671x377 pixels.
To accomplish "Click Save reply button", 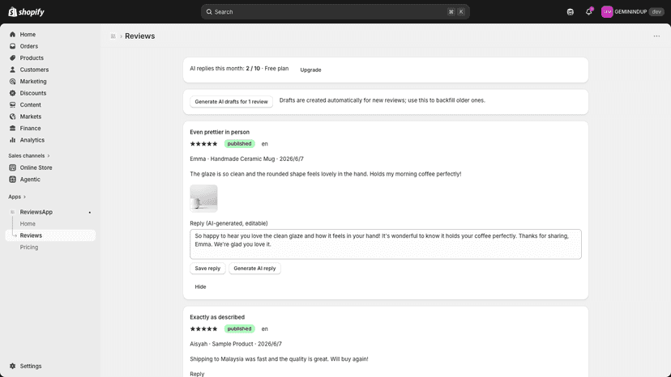I will click(207, 269).
